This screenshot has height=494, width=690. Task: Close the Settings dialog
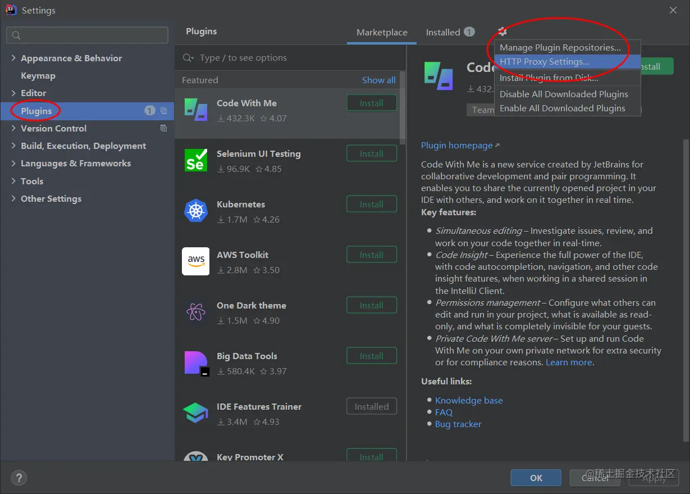pyautogui.click(x=673, y=10)
